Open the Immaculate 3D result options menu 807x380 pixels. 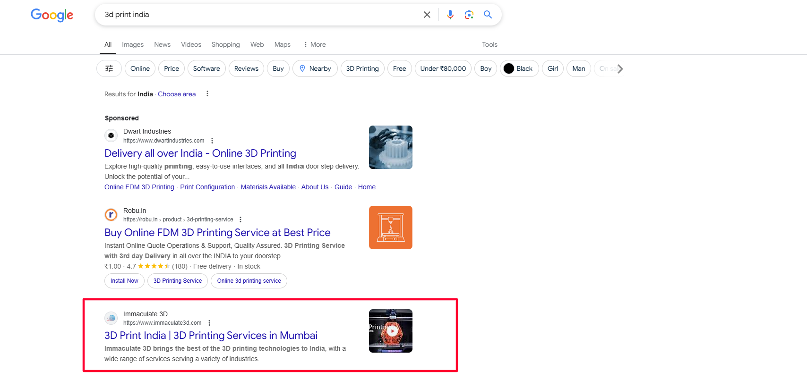click(209, 323)
